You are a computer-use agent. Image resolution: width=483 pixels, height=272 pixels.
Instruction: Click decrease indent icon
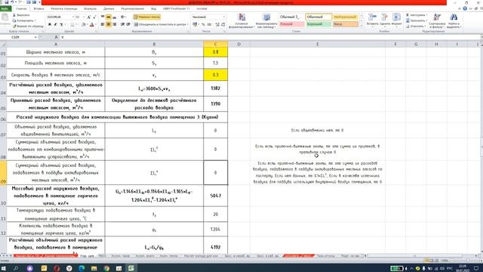[122, 24]
